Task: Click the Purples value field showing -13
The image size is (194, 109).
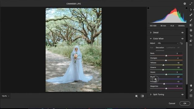Action: coord(179,81)
